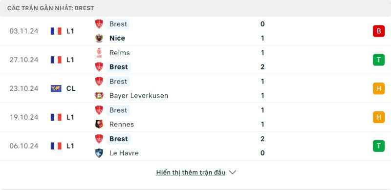
Task: Select the Le Havre team name
Action: tap(124, 153)
